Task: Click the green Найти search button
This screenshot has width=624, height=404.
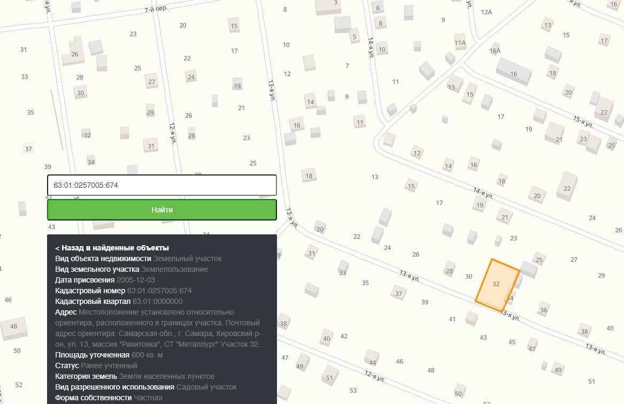Action: point(162,210)
